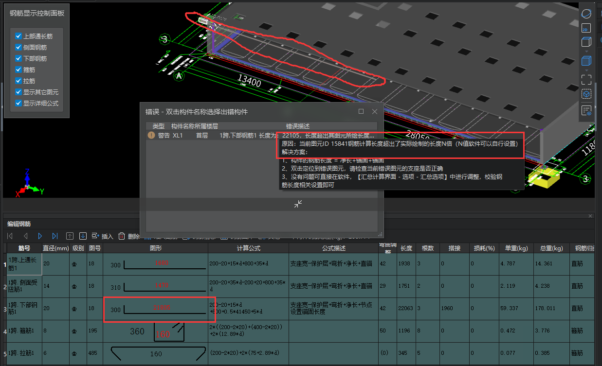Viewport: 602px width, 366px height.
Task: Click the warning icon in the error row
Action: point(151,136)
